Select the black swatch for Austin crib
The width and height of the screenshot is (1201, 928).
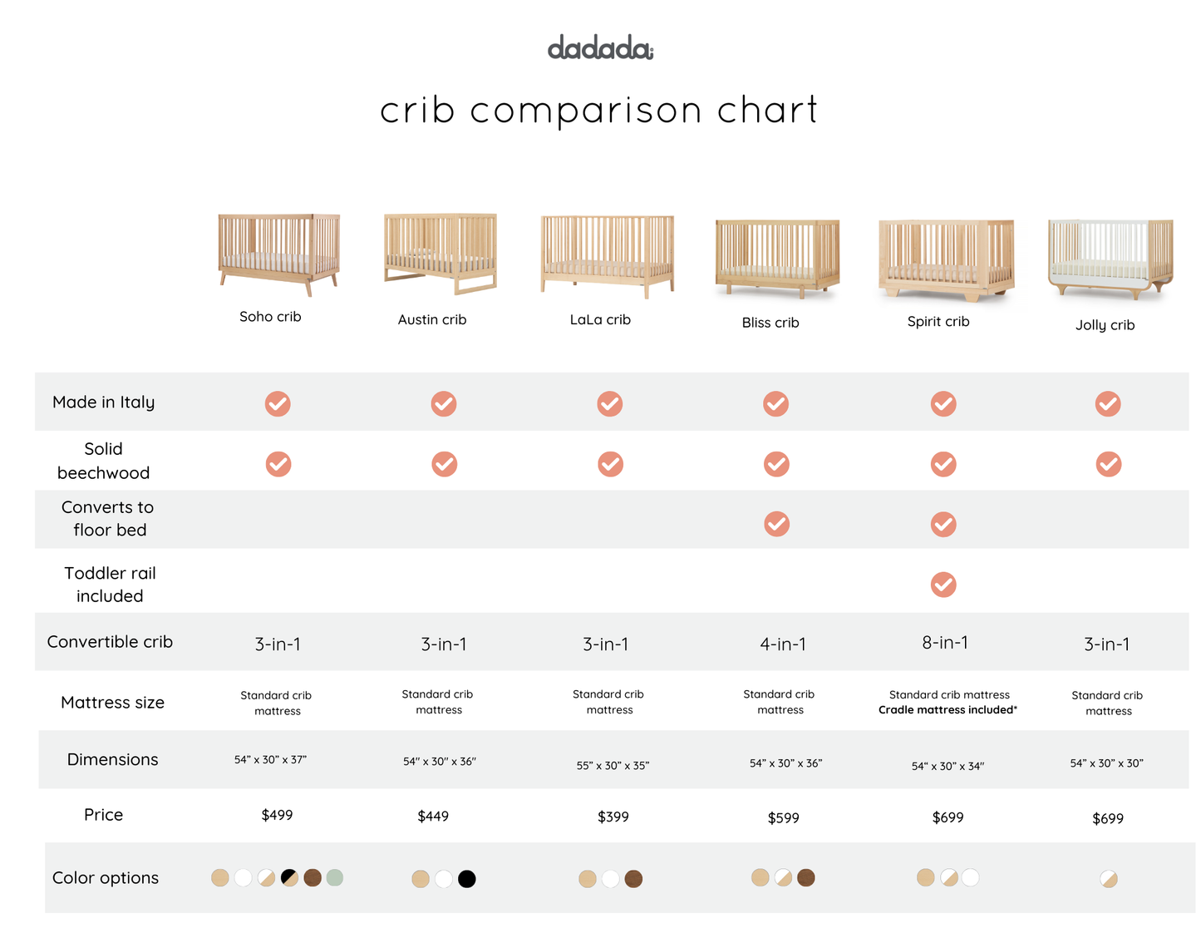[467, 879]
